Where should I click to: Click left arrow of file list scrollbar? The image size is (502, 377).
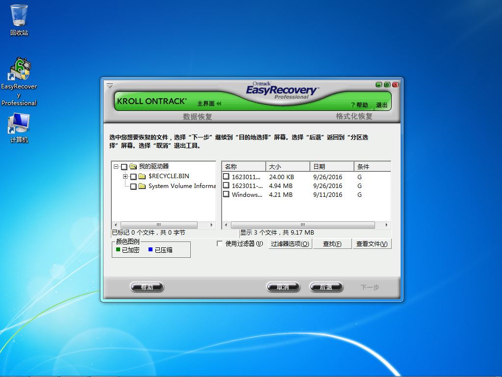coord(226,225)
